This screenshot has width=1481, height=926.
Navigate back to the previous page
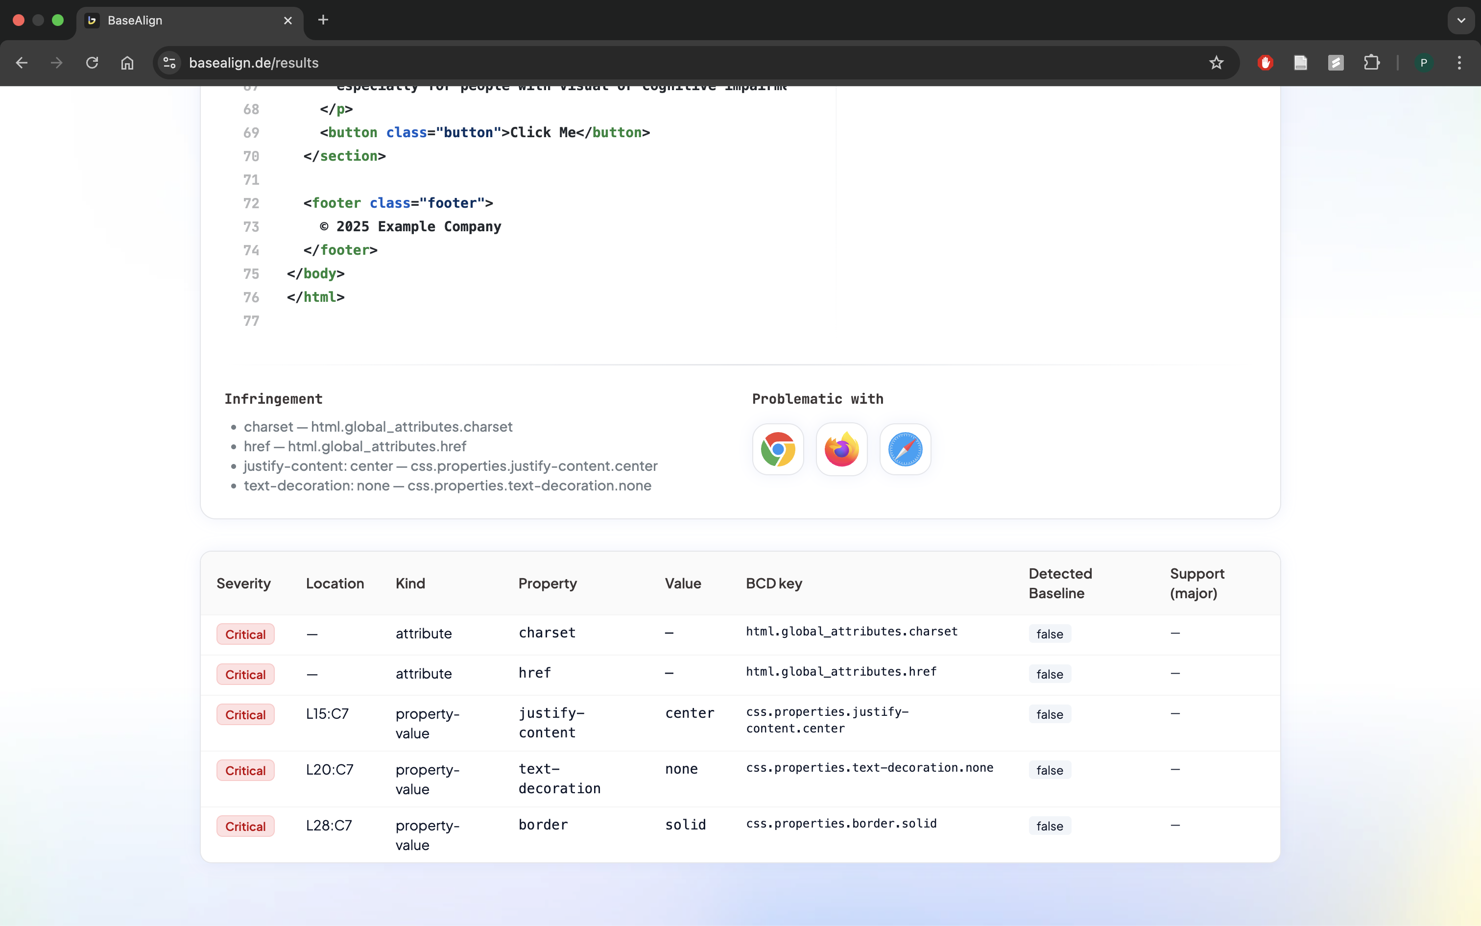(x=22, y=63)
